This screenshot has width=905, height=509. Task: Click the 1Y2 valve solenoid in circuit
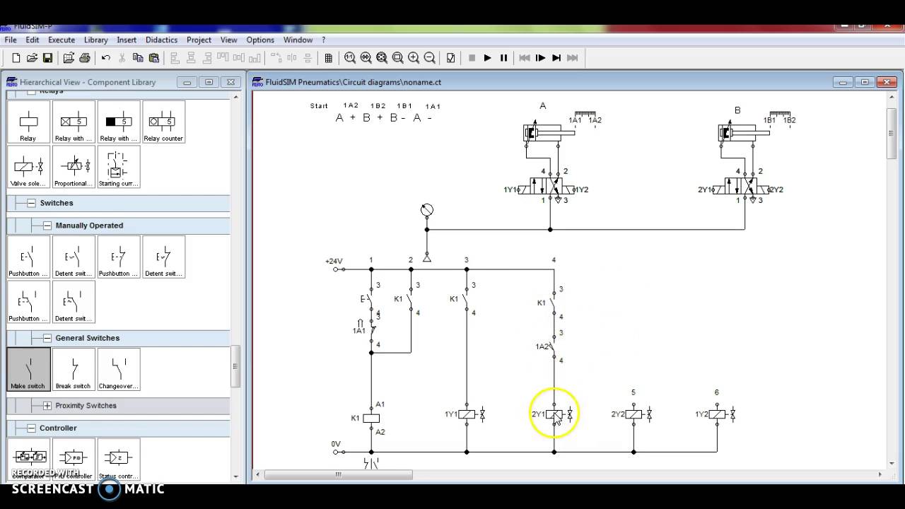click(x=717, y=414)
